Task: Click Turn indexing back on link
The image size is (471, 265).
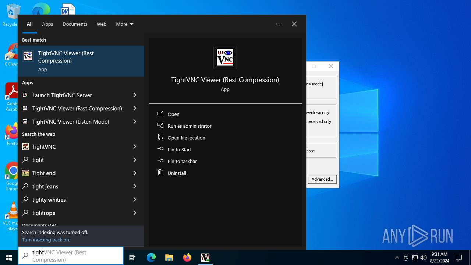Action: 46,240
